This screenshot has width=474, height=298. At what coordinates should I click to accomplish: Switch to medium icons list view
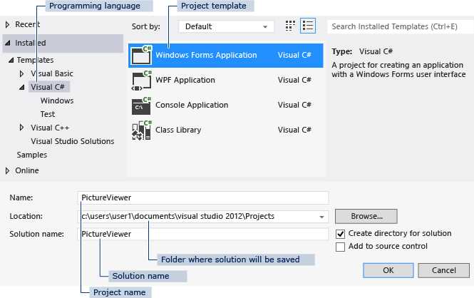coord(308,26)
